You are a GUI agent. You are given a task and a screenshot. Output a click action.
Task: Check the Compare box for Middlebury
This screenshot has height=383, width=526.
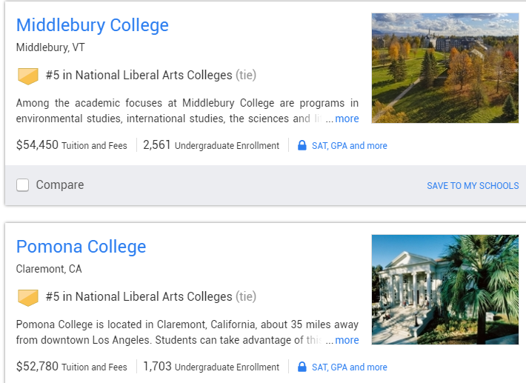[23, 185]
